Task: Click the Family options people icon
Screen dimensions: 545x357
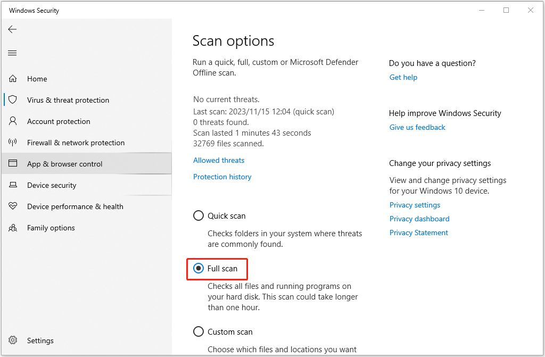Action: pos(13,228)
